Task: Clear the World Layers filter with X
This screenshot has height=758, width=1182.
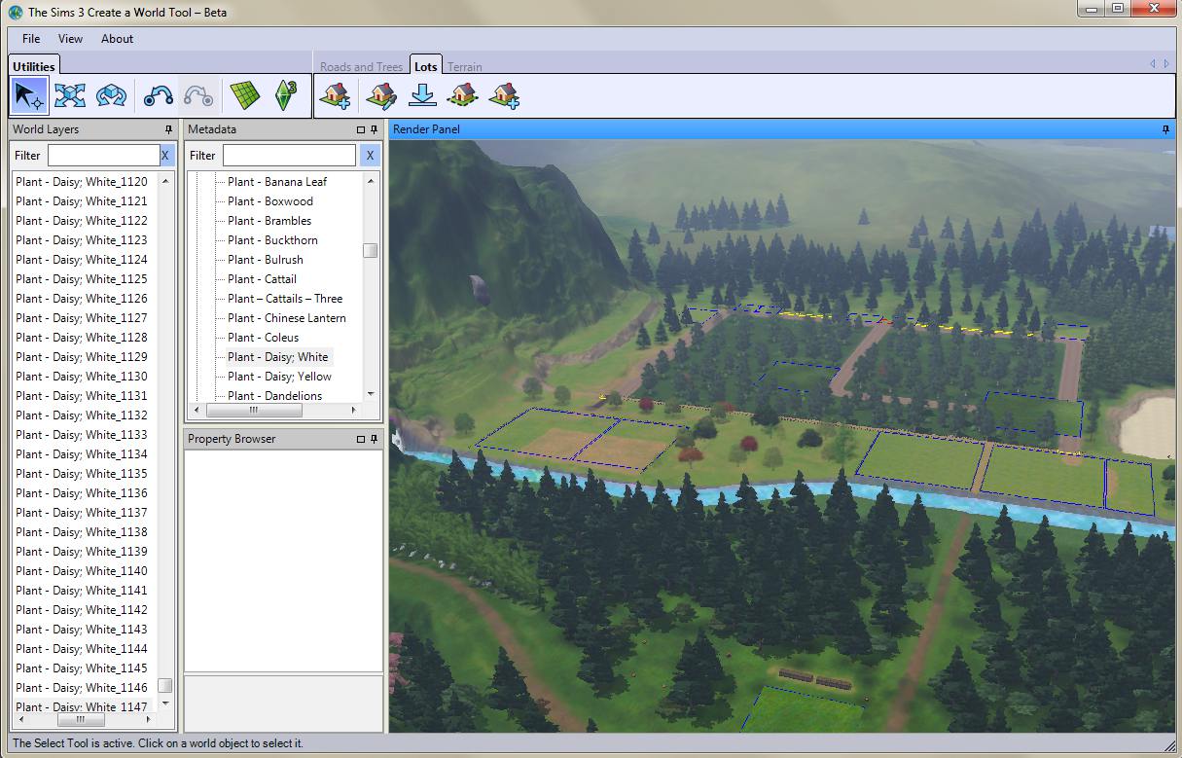Action: [165, 155]
